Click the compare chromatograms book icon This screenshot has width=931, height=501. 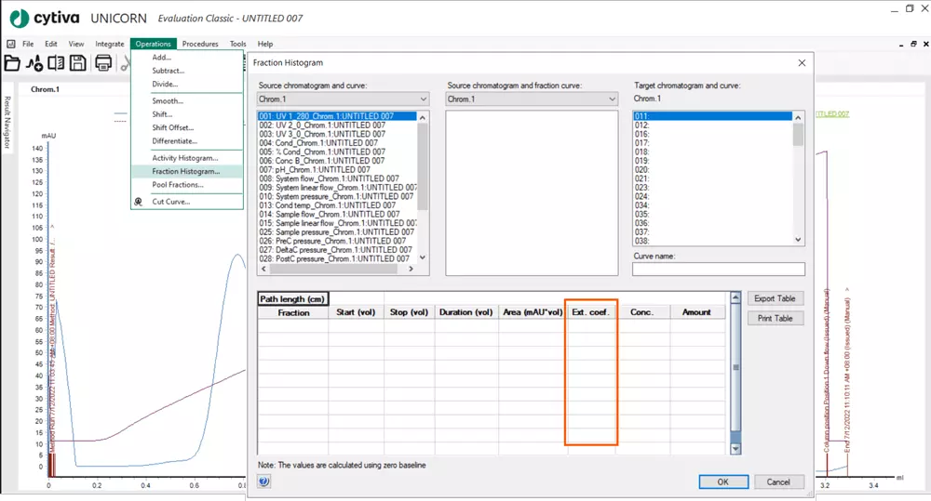click(x=56, y=63)
